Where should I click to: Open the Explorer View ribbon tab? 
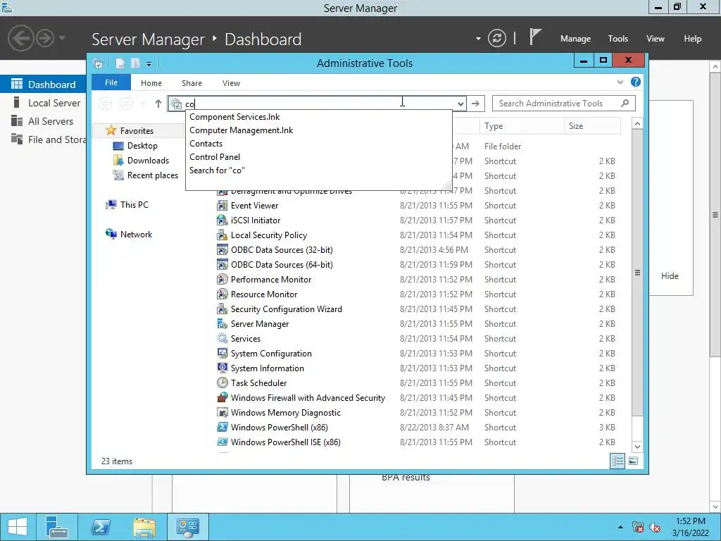[x=231, y=83]
